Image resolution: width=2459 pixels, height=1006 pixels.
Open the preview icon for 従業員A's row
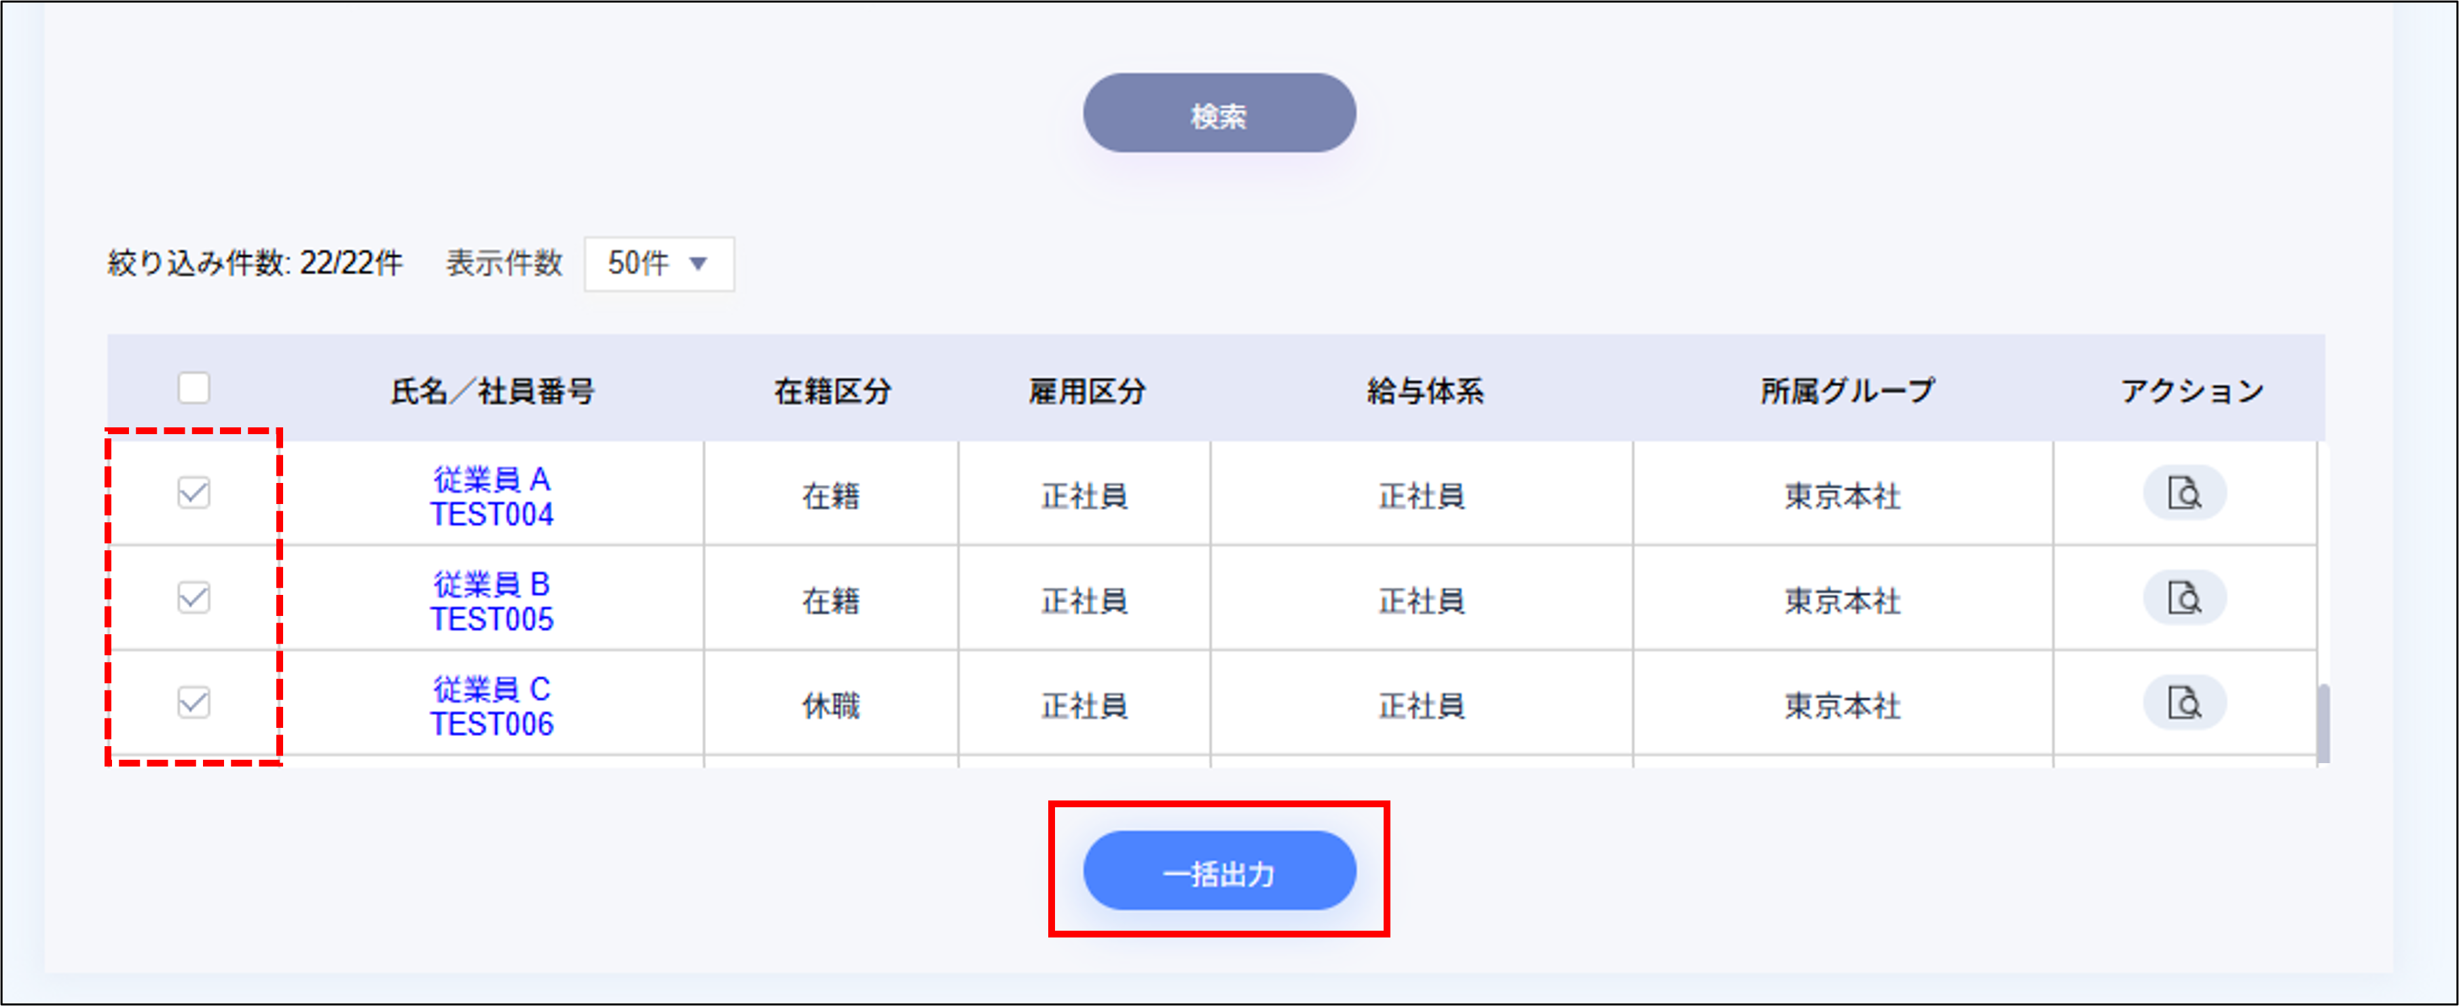coord(2185,493)
